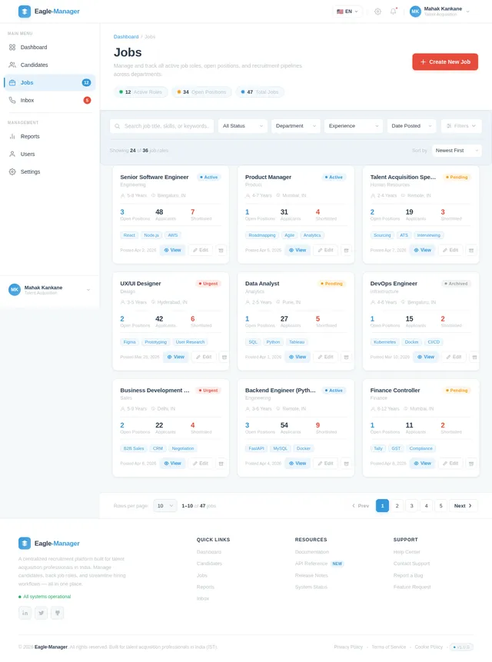Screen dimensions: 492x662
Task: Open Help Center footer link
Action: (407, 552)
